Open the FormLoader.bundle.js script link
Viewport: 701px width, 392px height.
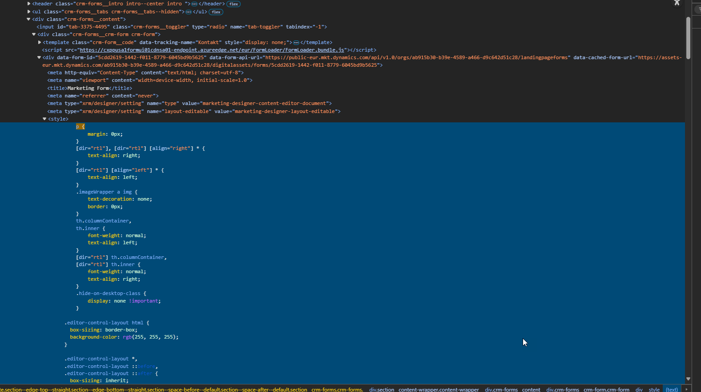(212, 50)
